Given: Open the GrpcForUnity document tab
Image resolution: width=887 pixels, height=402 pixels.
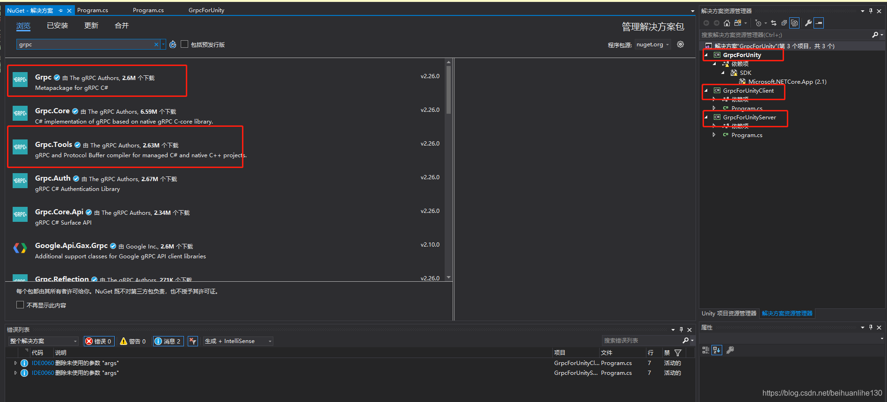Looking at the screenshot, I should 206,10.
